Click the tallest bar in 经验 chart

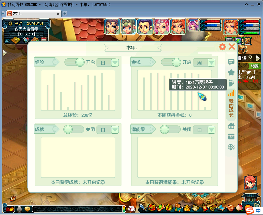point(102,91)
